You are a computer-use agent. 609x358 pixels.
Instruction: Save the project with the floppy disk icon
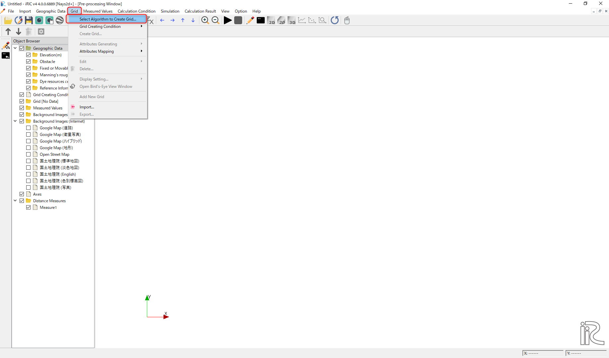(29, 21)
